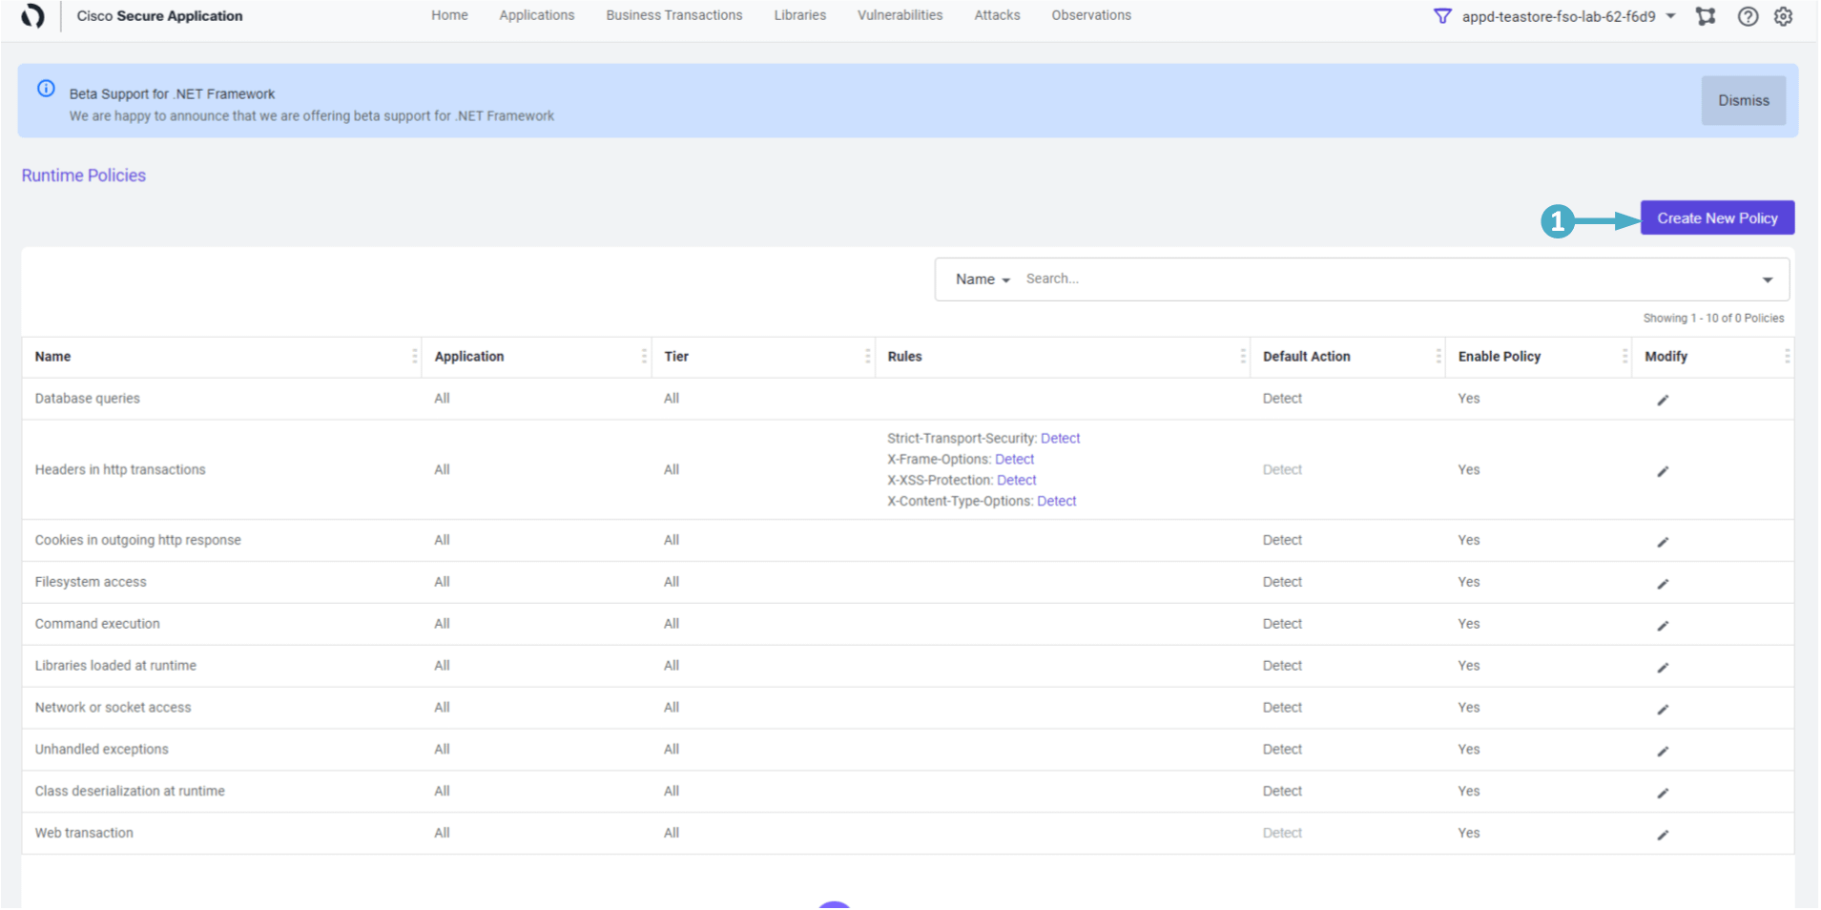Click the info icon in beta banner
This screenshot has height=910, width=1821.
click(46, 89)
